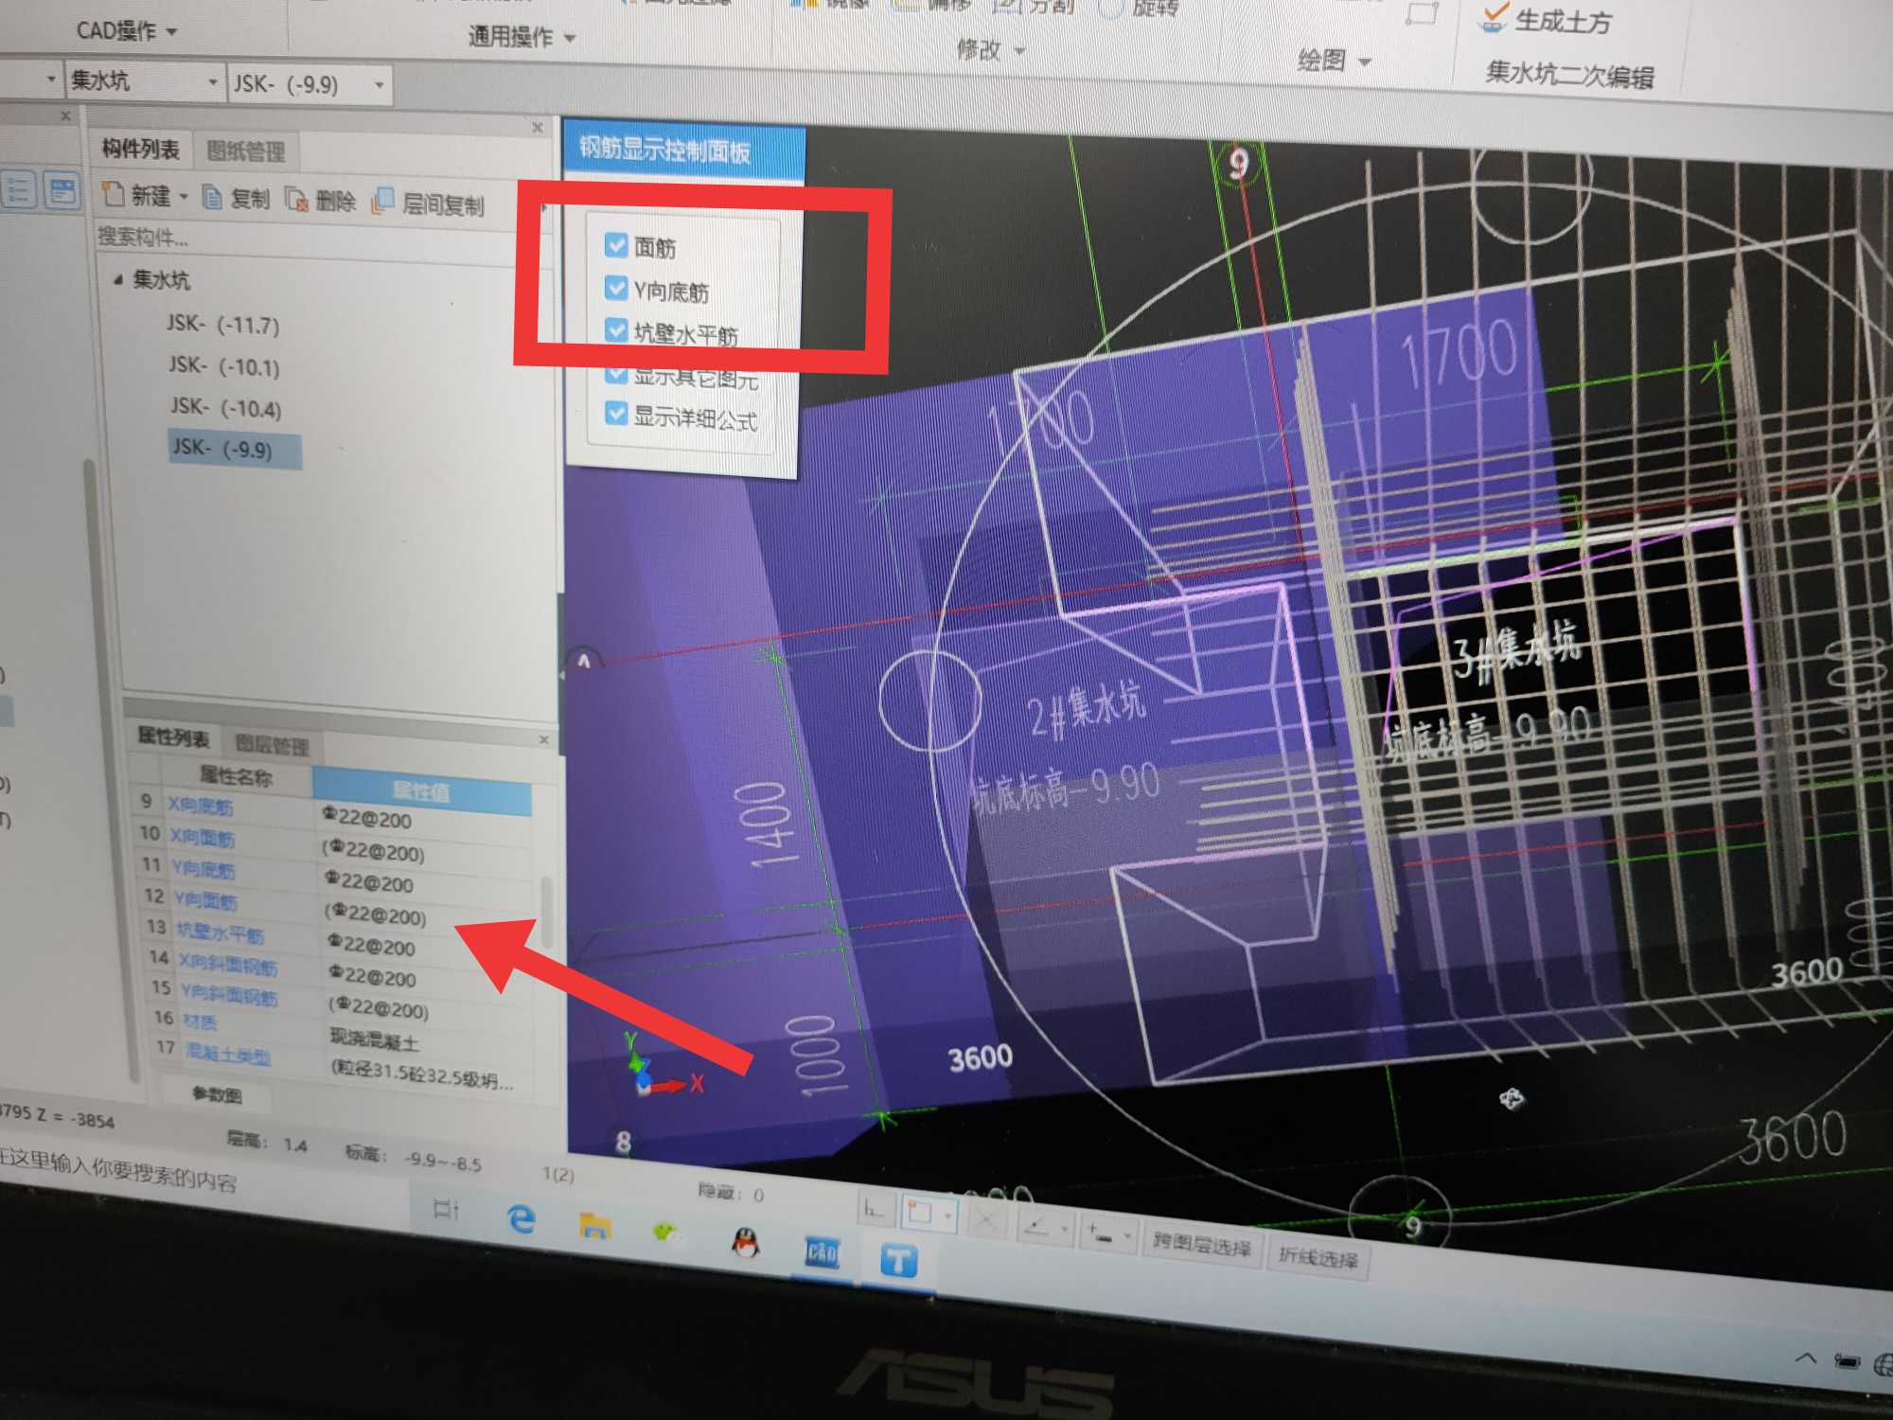Toggle the 坑壁水平筋 checkbox
The image size is (1893, 1420).
pos(616,329)
